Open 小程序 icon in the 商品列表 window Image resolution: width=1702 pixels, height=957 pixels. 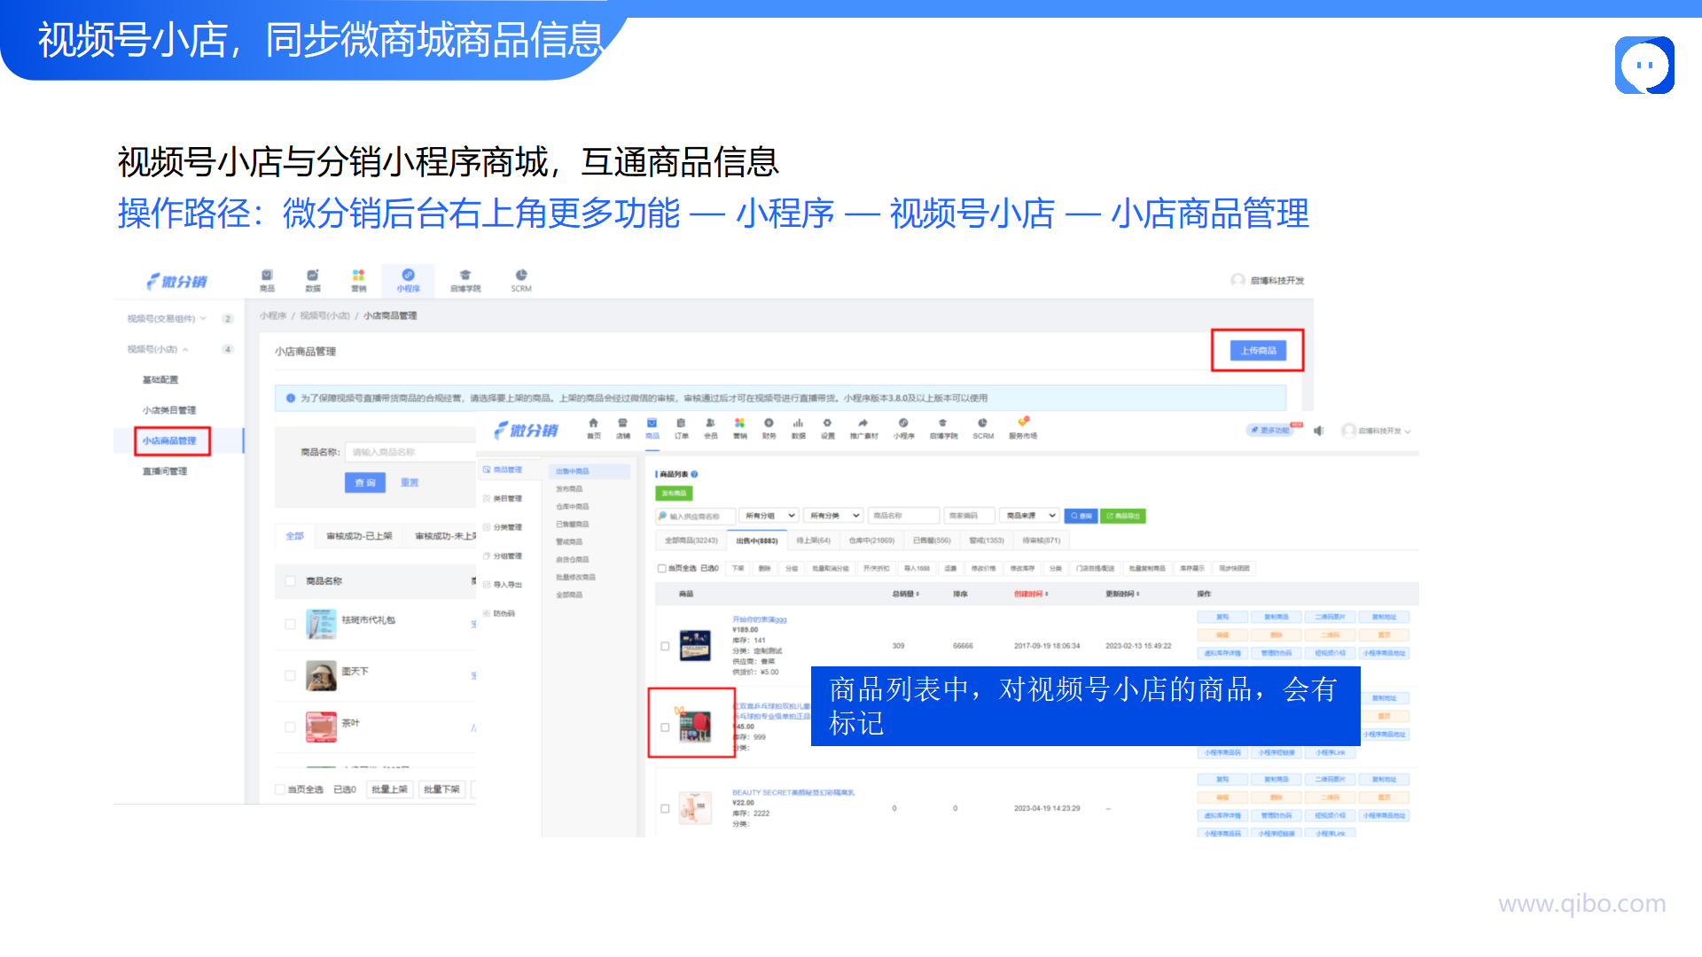coord(903,429)
